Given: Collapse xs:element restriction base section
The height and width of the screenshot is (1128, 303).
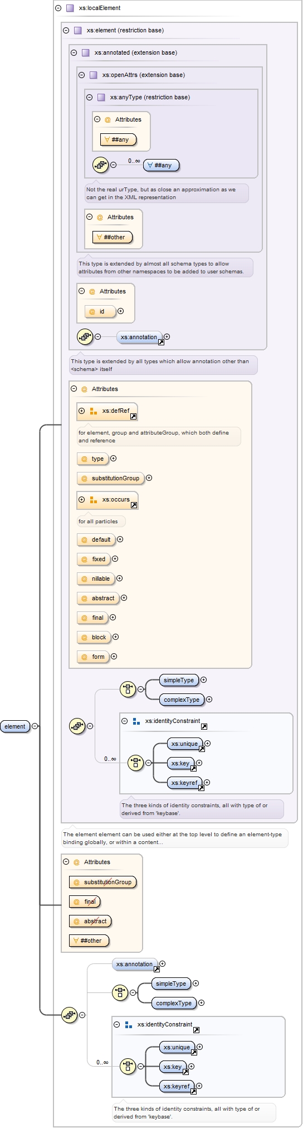Looking at the screenshot, I should [66, 31].
